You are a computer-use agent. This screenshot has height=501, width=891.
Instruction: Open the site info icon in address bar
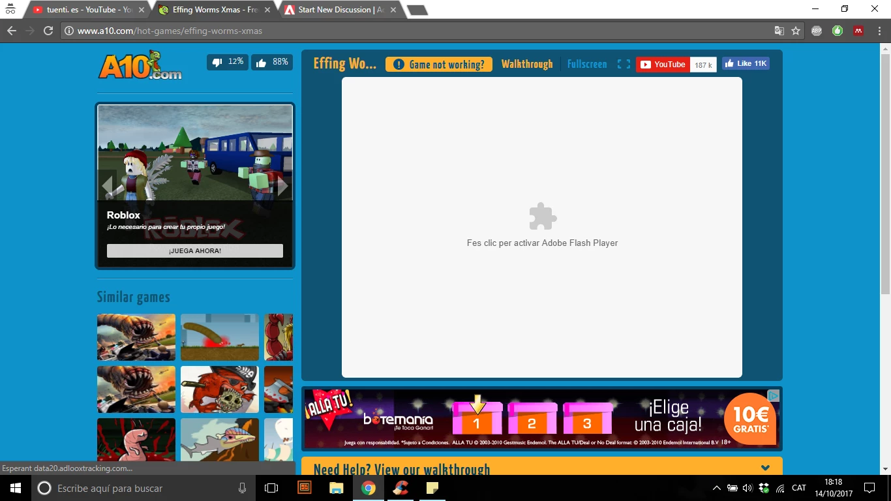point(68,31)
